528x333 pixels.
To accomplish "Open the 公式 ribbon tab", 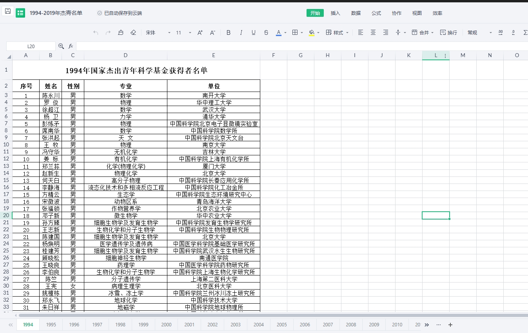I will [376, 13].
